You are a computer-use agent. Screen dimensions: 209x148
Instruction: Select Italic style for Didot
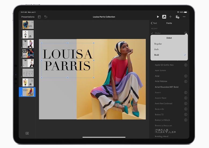pos(169,49)
